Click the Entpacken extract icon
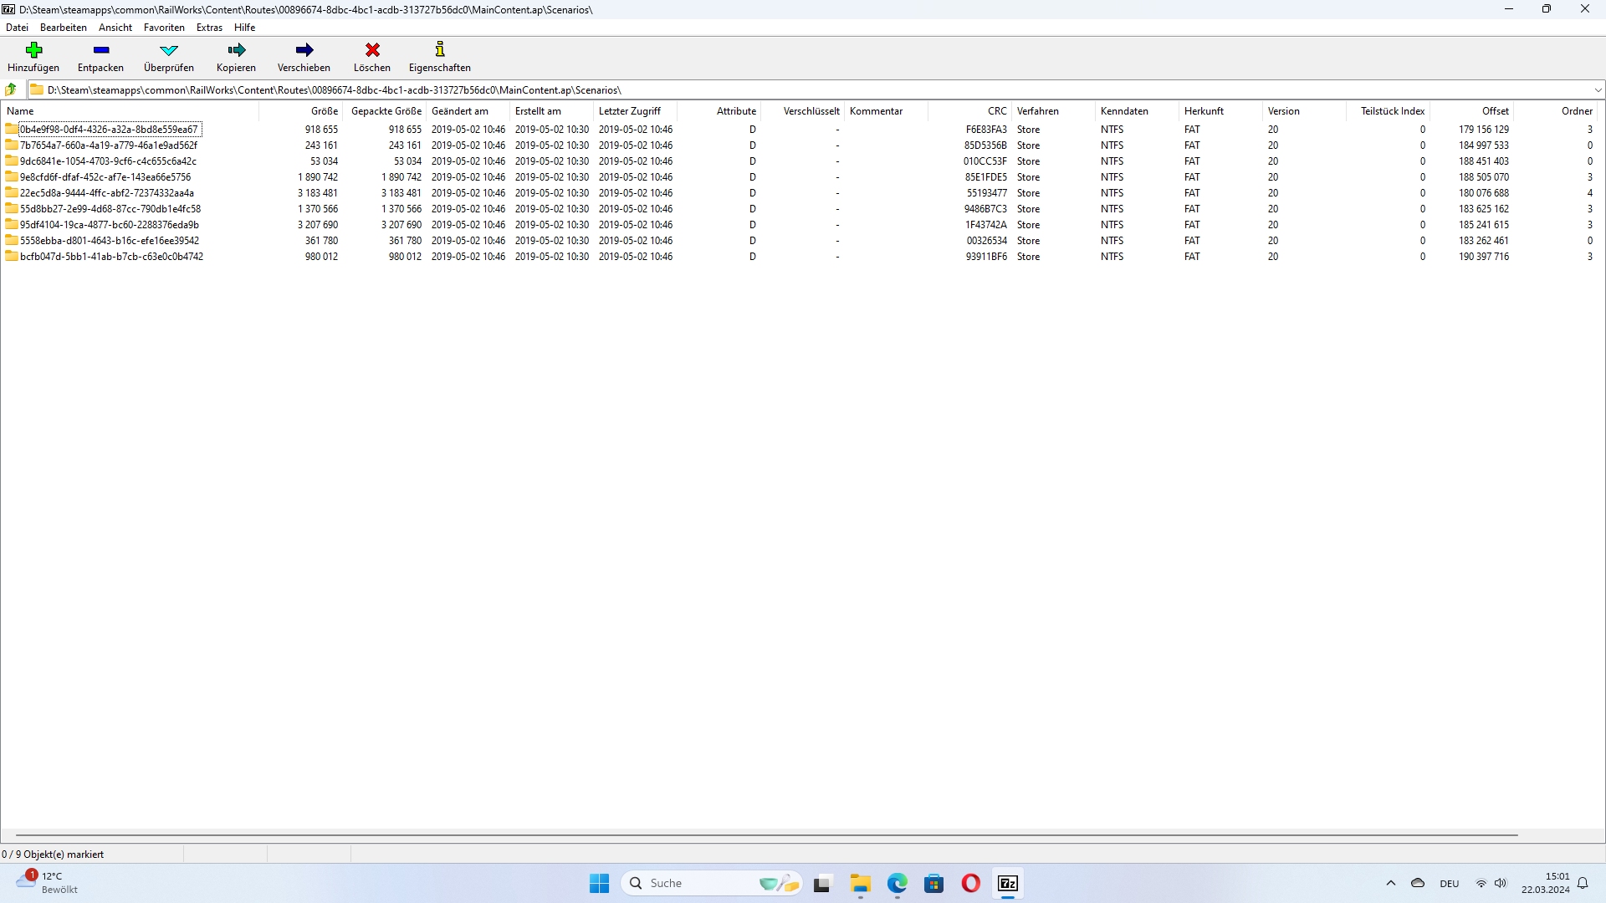 pyautogui.click(x=100, y=50)
